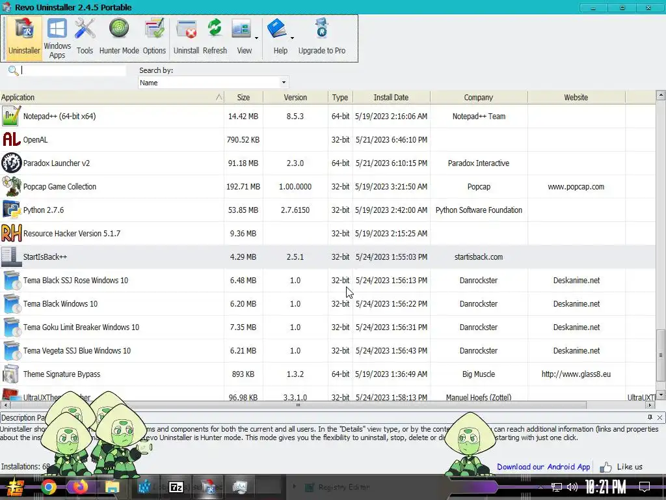Open the Options dialog
The width and height of the screenshot is (666, 500).
click(x=154, y=37)
